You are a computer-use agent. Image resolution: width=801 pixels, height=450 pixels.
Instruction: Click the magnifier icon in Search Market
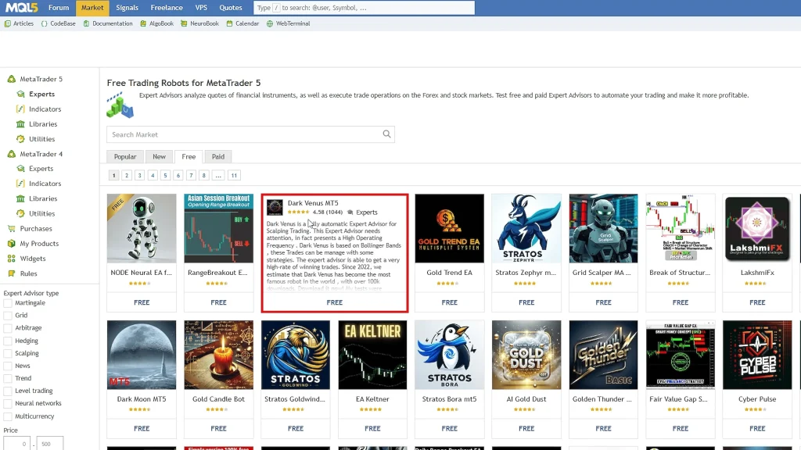(386, 134)
